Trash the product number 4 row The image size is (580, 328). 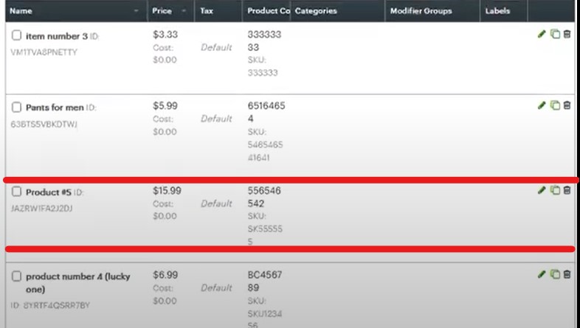tap(567, 274)
